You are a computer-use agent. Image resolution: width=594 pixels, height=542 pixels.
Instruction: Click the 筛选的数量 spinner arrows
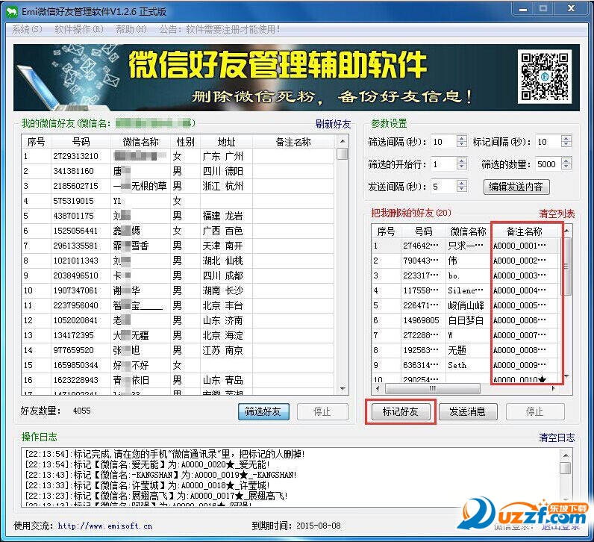tap(566, 164)
